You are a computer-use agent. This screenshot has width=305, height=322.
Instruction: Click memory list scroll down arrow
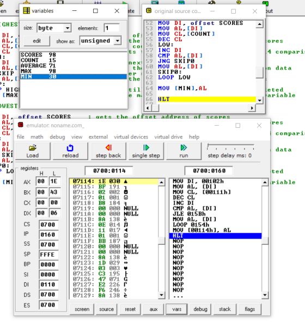coord(161,295)
